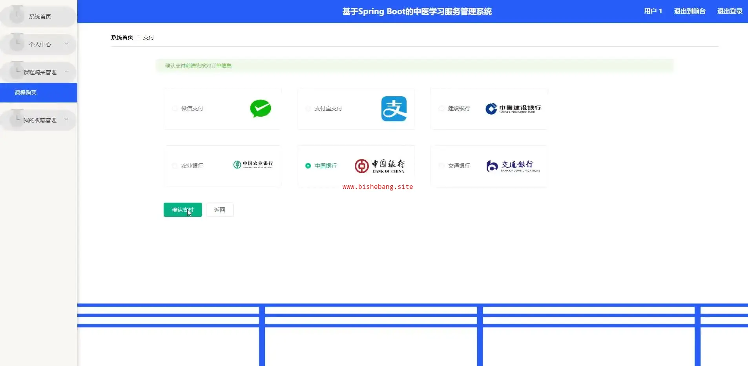Open the 系统首页 sidebar menu item
The image size is (748, 366).
pyautogui.click(x=38, y=16)
